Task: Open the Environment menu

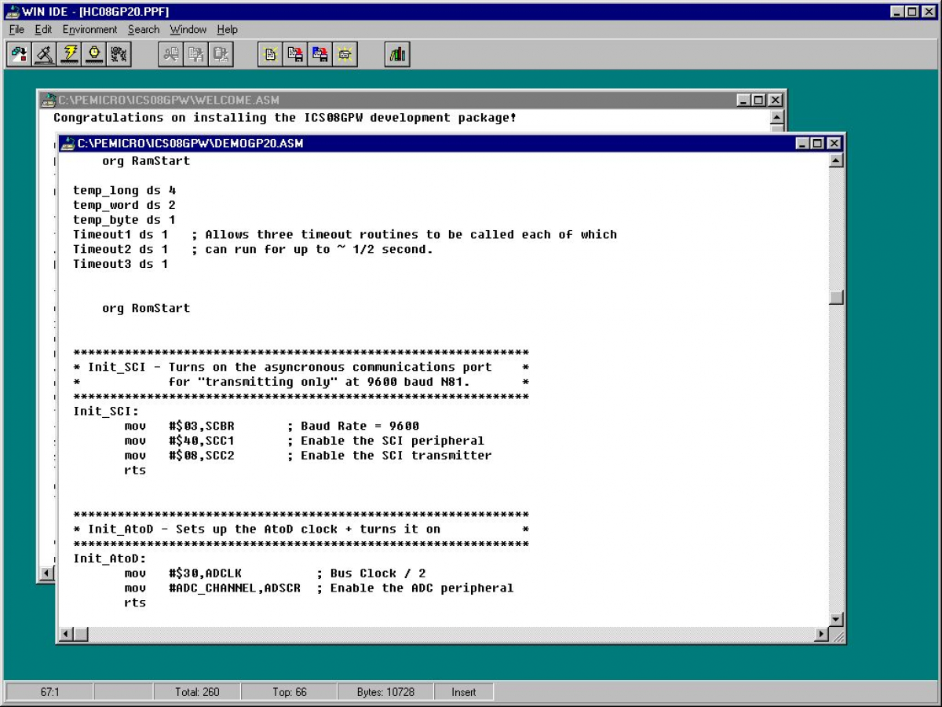Action: tap(90, 29)
